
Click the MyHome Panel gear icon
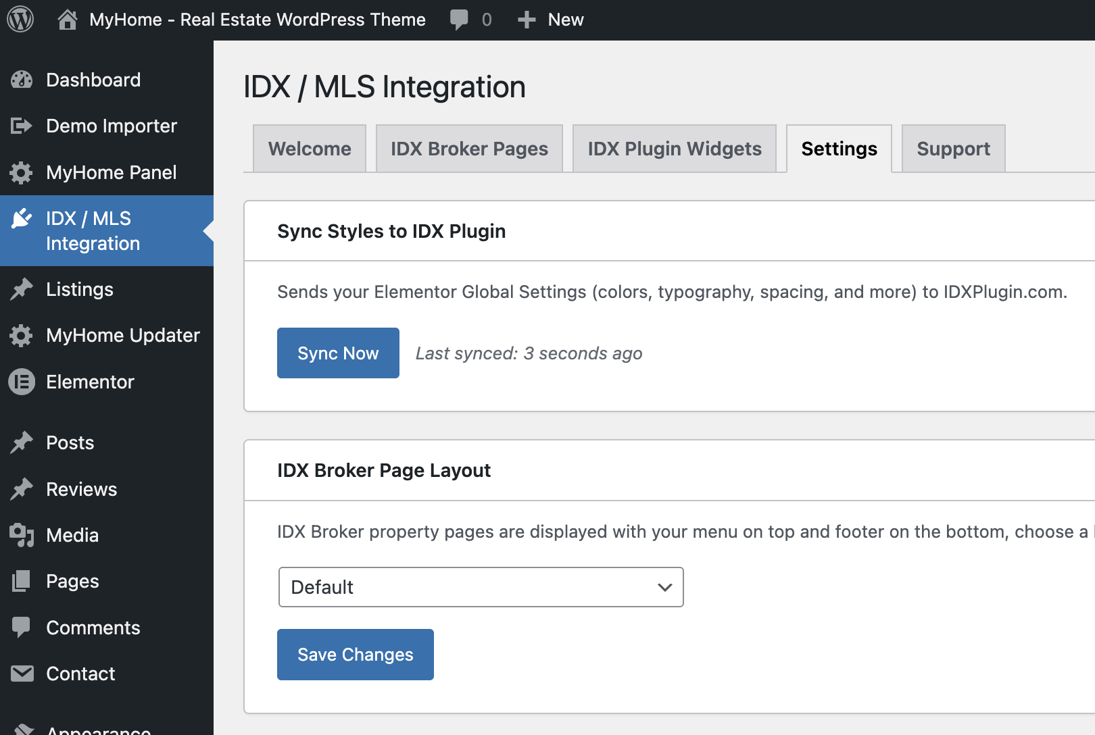[x=22, y=172]
